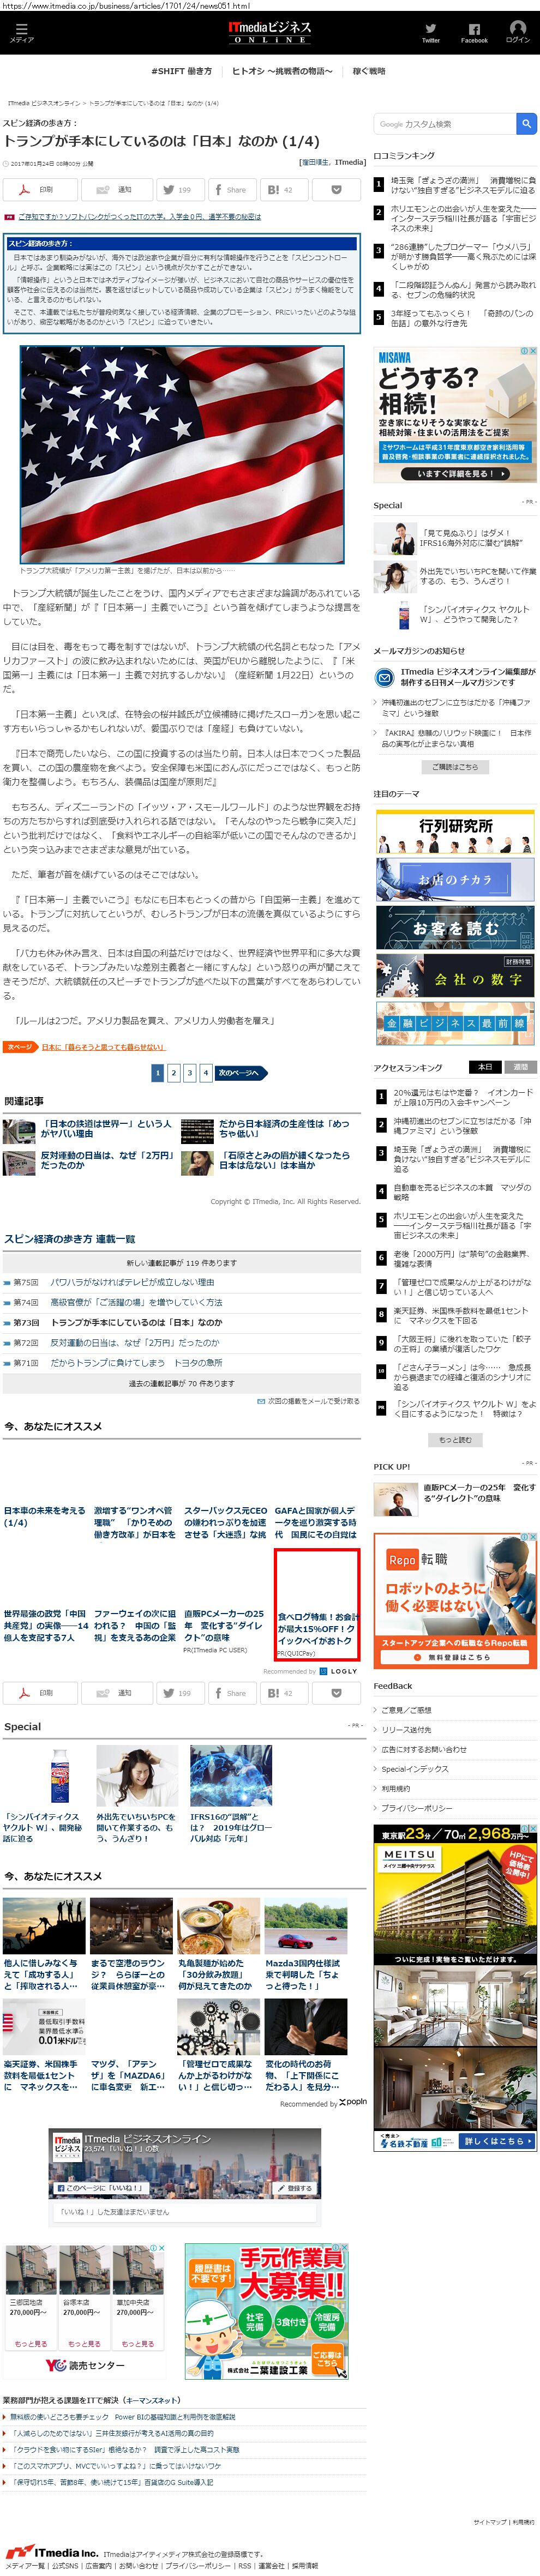The height and width of the screenshot is (2576, 540).
Task: Click the blue search magnifier button
Action: tap(526, 124)
